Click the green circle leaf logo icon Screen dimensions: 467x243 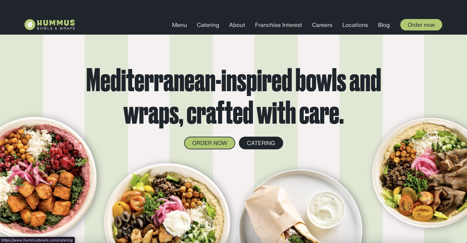pos(30,25)
